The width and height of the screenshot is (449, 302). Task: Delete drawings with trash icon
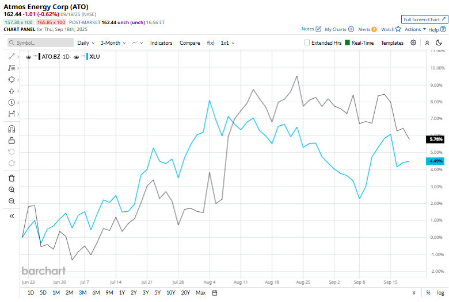[12, 179]
